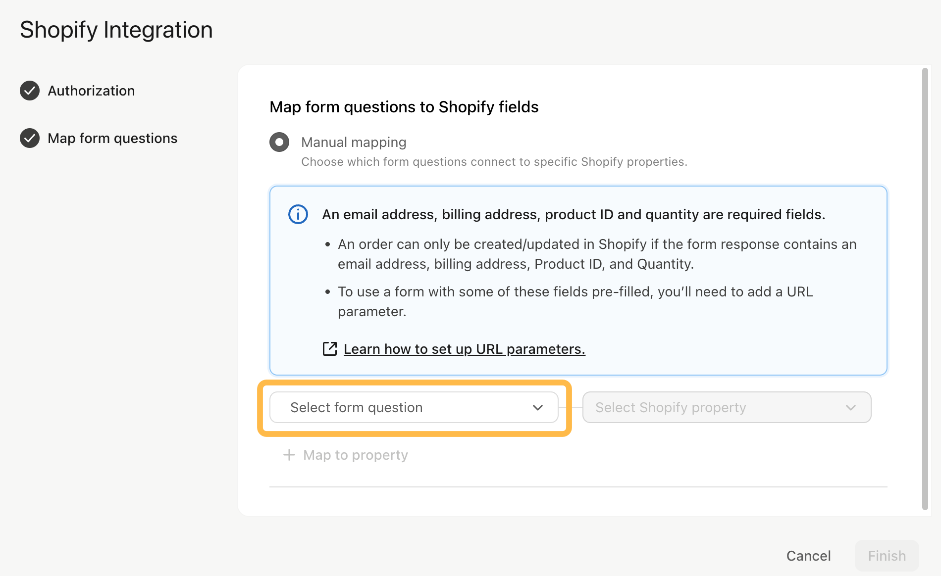Open the Select Shopify property dropdown
941x576 pixels.
click(727, 407)
